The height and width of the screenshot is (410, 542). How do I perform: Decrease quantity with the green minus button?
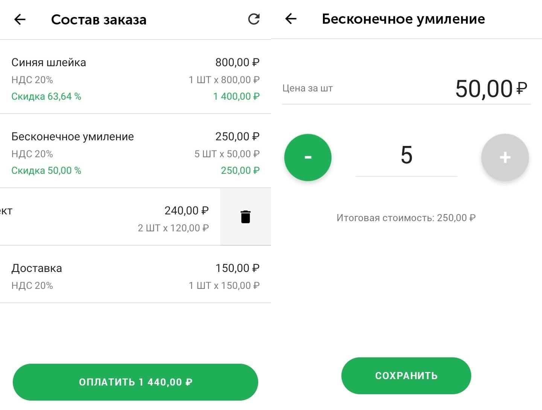(x=308, y=157)
